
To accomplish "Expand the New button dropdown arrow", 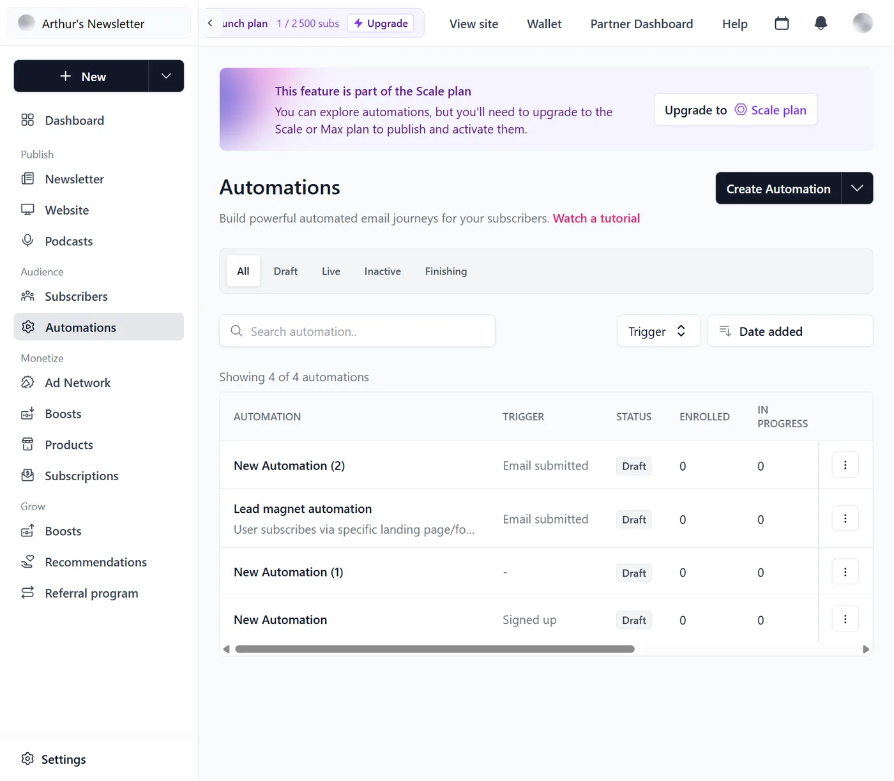I will pyautogui.click(x=166, y=76).
